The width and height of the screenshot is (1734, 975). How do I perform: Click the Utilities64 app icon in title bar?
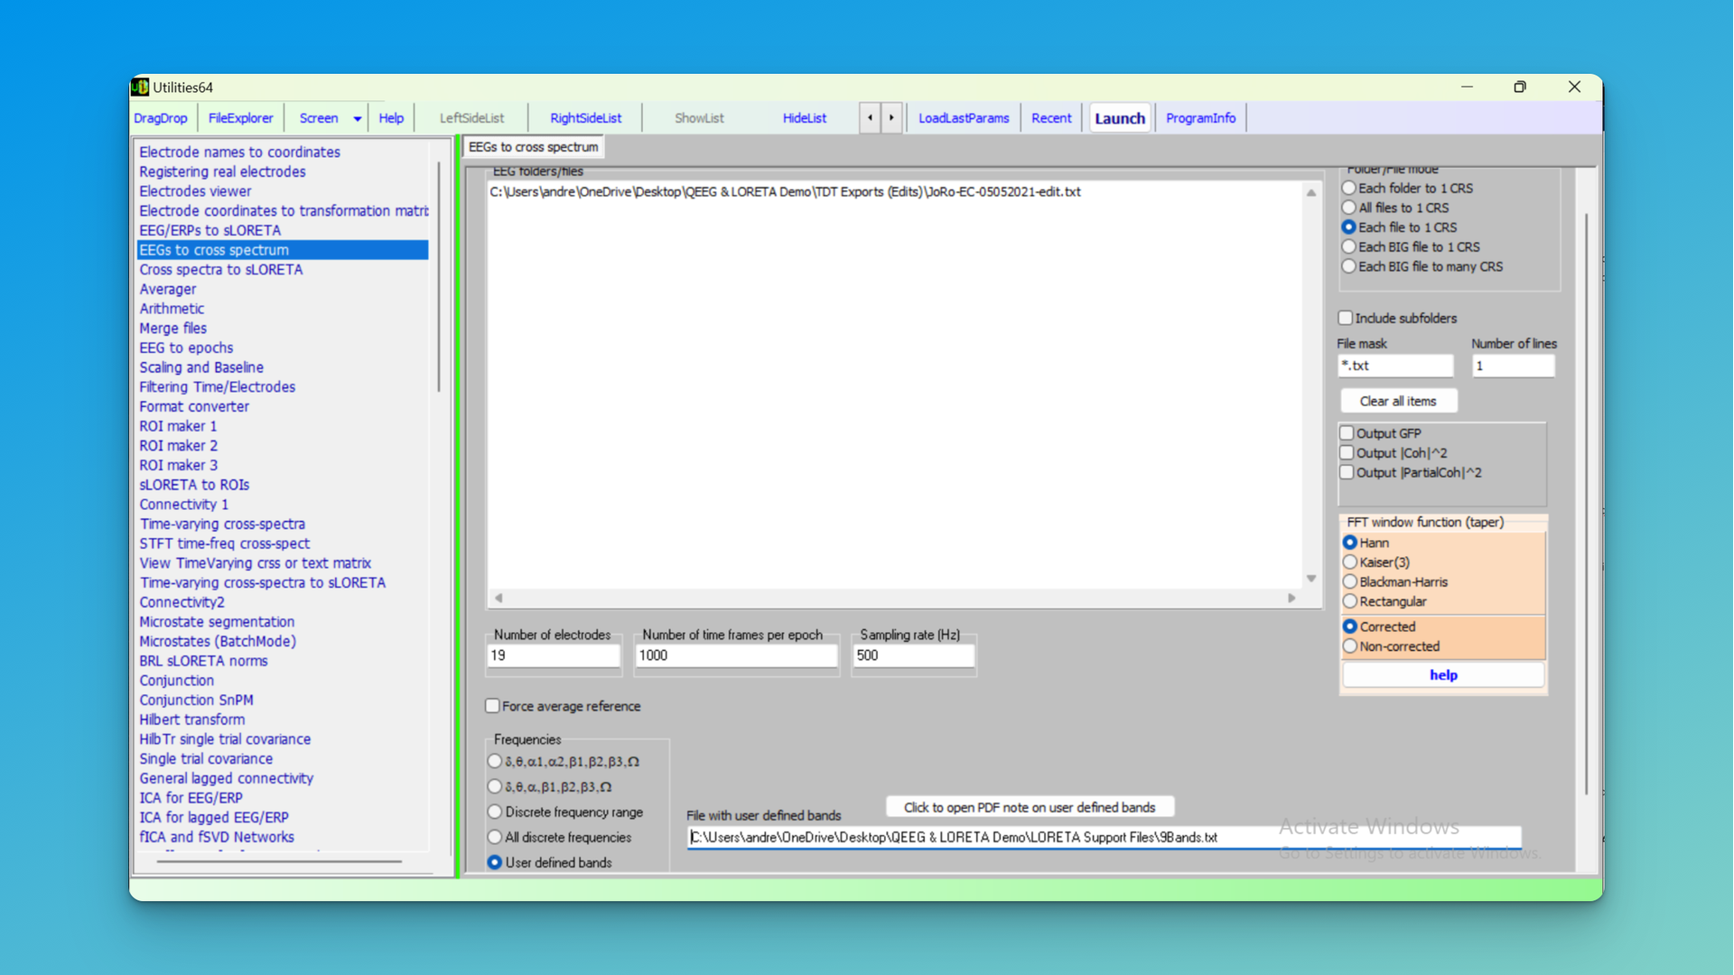pyautogui.click(x=140, y=87)
